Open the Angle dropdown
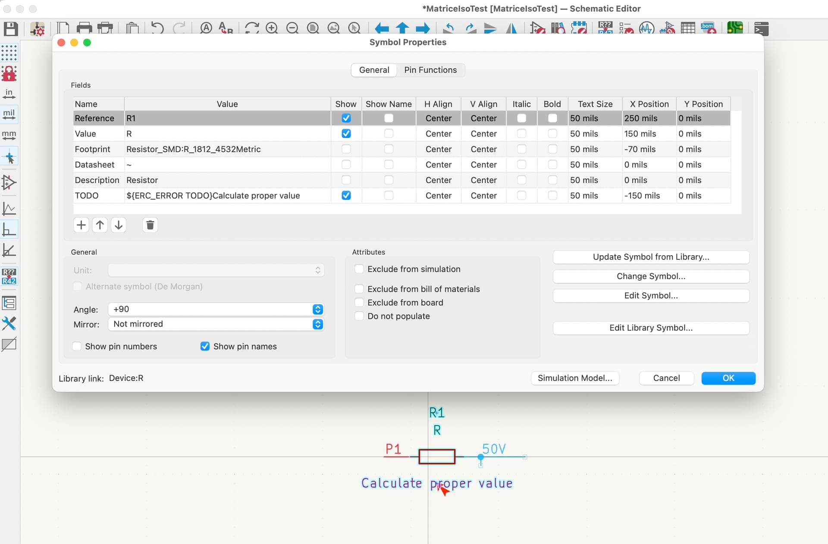The width and height of the screenshot is (828, 544). point(317,310)
